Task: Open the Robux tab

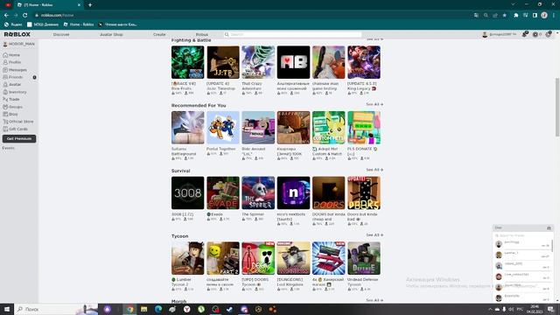Action: [202, 35]
